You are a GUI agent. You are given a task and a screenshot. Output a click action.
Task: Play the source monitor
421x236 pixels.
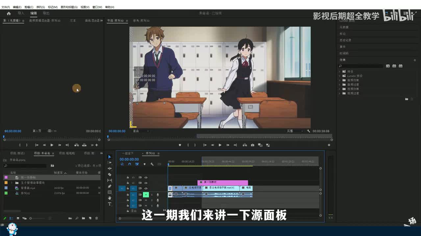click(52, 145)
